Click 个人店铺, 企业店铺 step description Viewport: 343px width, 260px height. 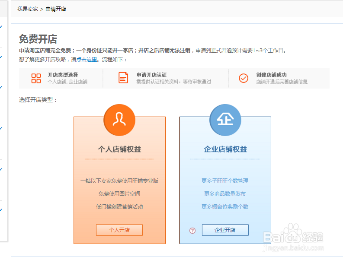point(67,82)
